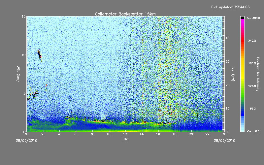Click the start date 08/05/2016 label
Image resolution: width=264 pixels, height=165 pixels.
[x=26, y=141]
